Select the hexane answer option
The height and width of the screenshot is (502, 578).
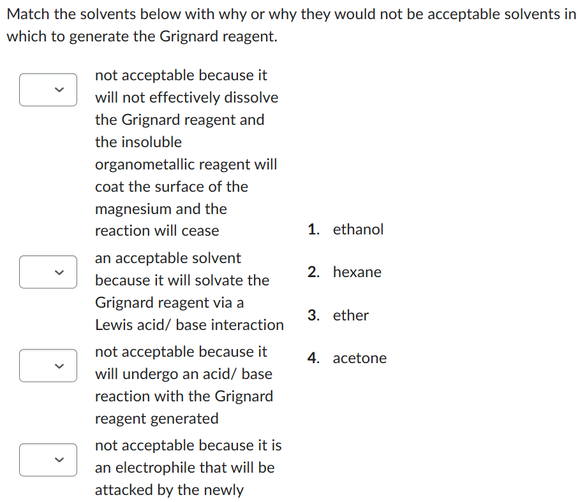tap(357, 272)
